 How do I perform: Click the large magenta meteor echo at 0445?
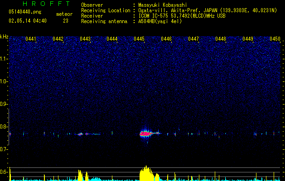tap(146, 134)
